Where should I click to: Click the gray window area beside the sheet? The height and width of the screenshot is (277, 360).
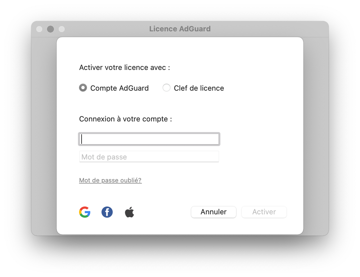[44, 134]
